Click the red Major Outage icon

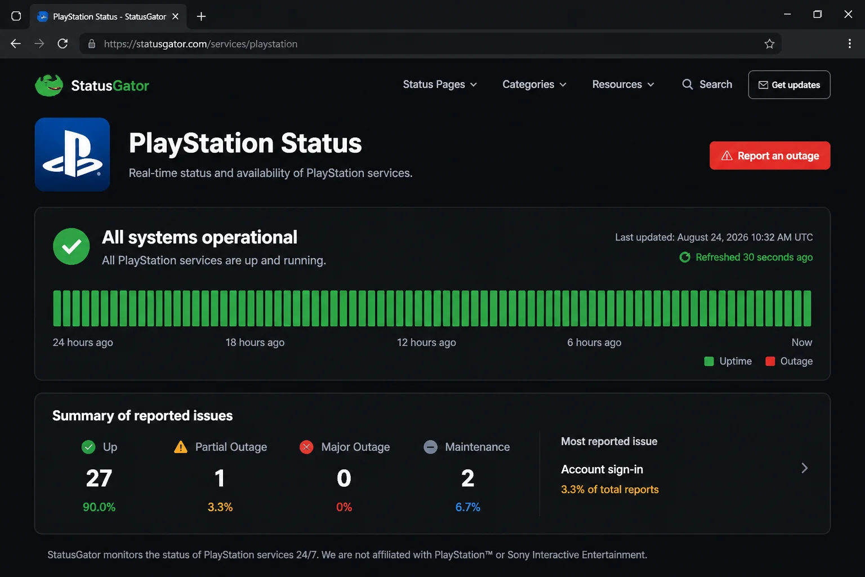pyautogui.click(x=306, y=447)
